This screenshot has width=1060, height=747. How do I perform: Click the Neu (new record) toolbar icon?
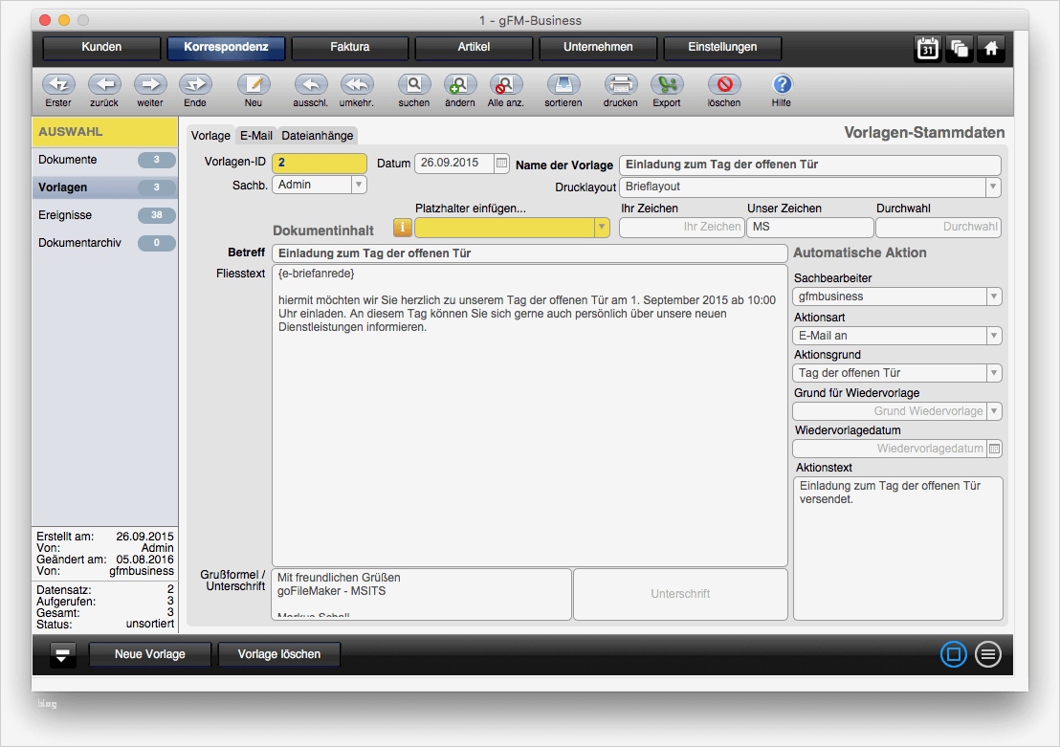pyautogui.click(x=254, y=84)
